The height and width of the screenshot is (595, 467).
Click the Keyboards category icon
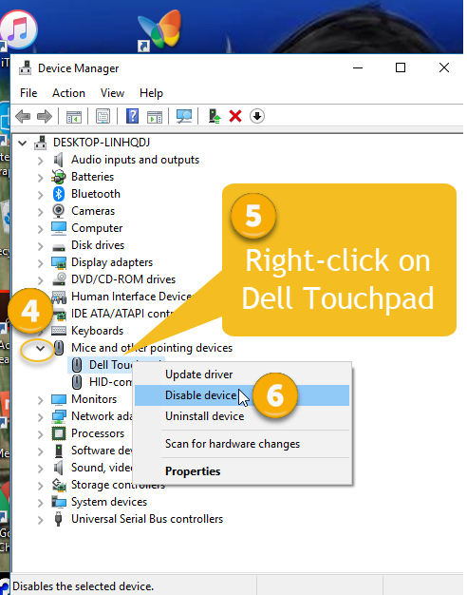point(59,331)
